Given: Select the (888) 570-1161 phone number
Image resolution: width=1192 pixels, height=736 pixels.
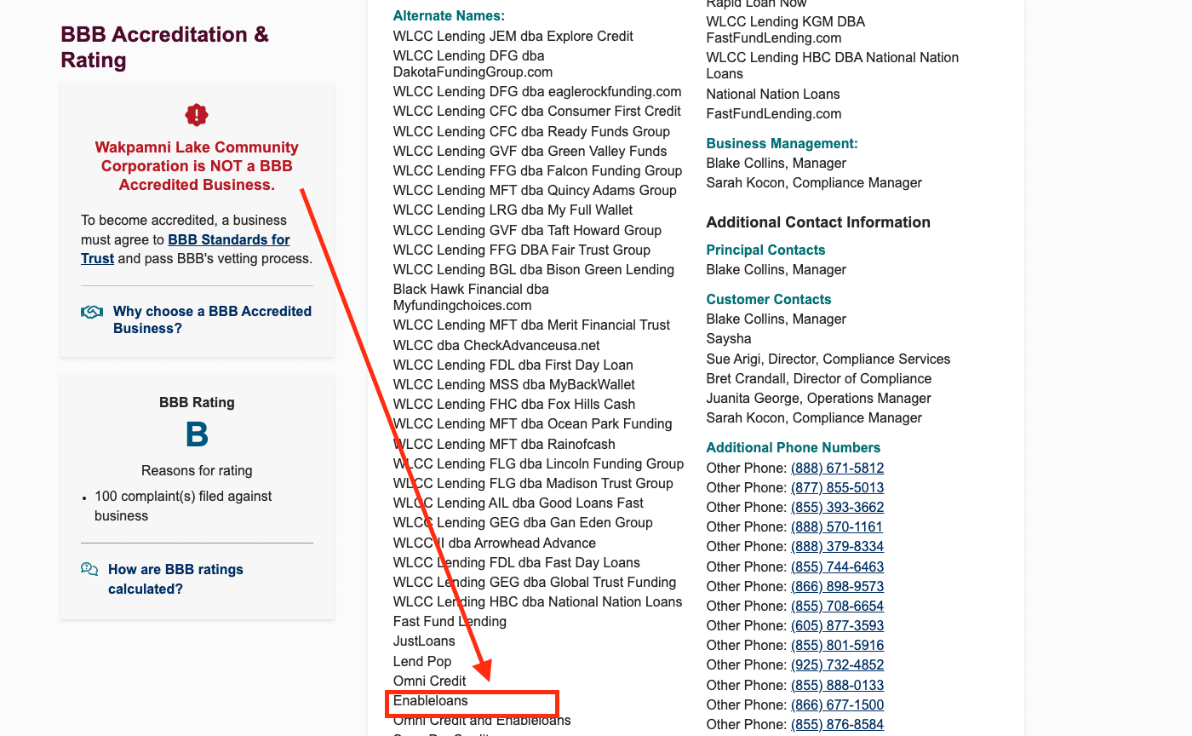Looking at the screenshot, I should point(837,526).
